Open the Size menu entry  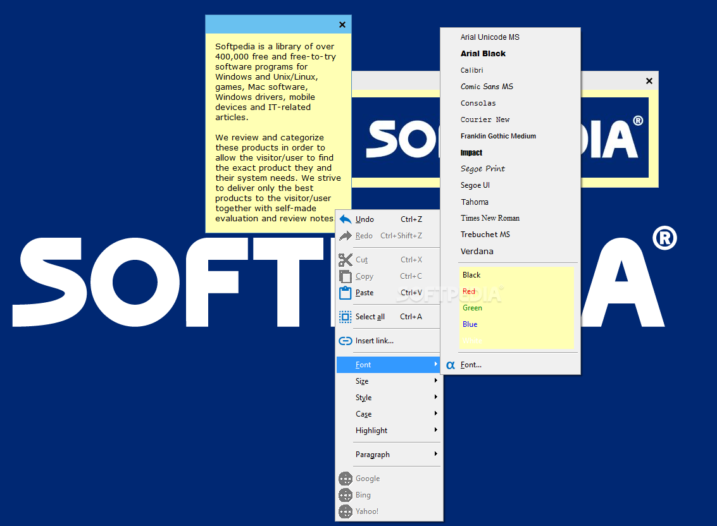click(x=388, y=381)
